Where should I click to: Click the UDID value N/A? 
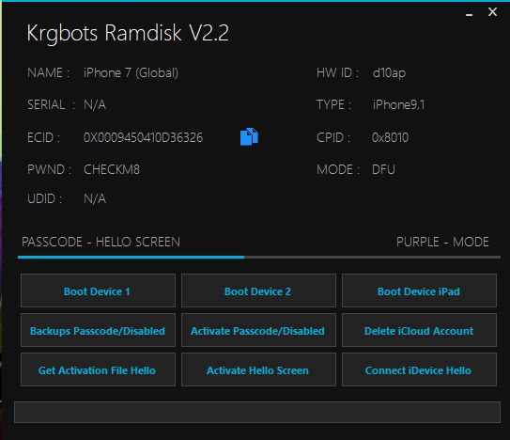tap(95, 198)
